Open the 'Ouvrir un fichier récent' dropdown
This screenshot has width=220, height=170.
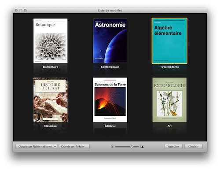[x=36, y=147]
